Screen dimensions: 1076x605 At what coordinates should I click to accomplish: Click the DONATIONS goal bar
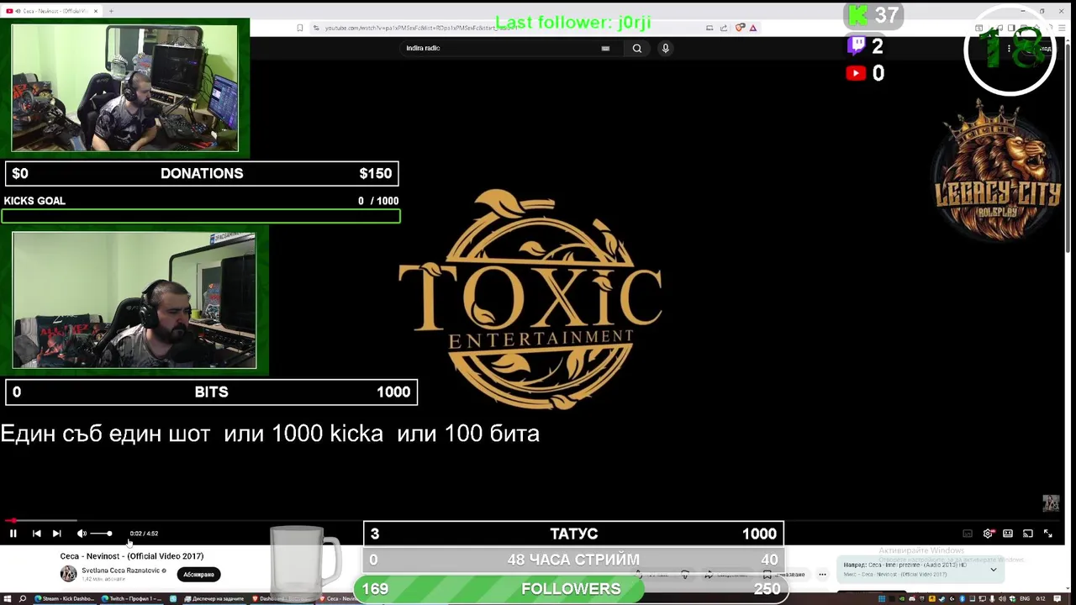(x=202, y=174)
